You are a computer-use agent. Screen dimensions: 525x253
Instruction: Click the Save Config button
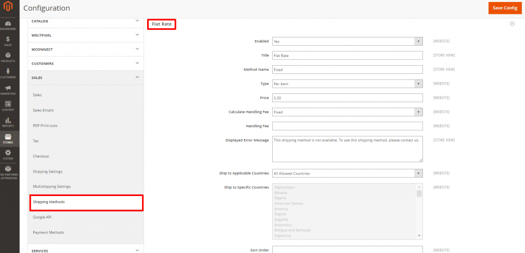point(504,8)
